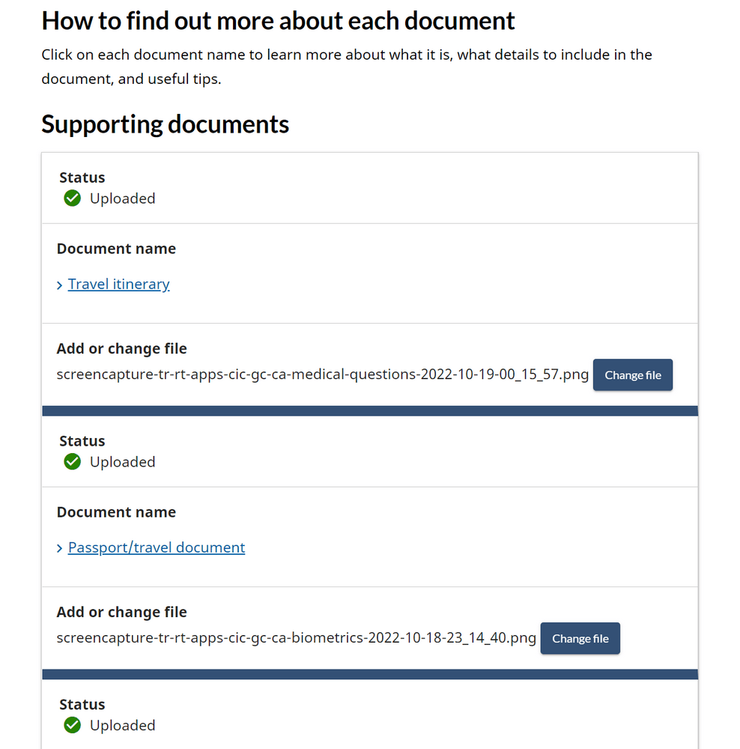
Task: Click the green checkmark above Passport/travel document
Action: click(73, 462)
